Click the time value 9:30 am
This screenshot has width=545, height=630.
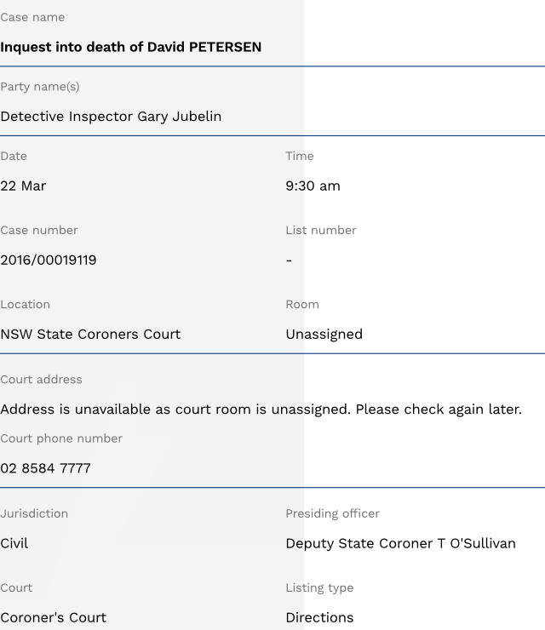pos(313,186)
